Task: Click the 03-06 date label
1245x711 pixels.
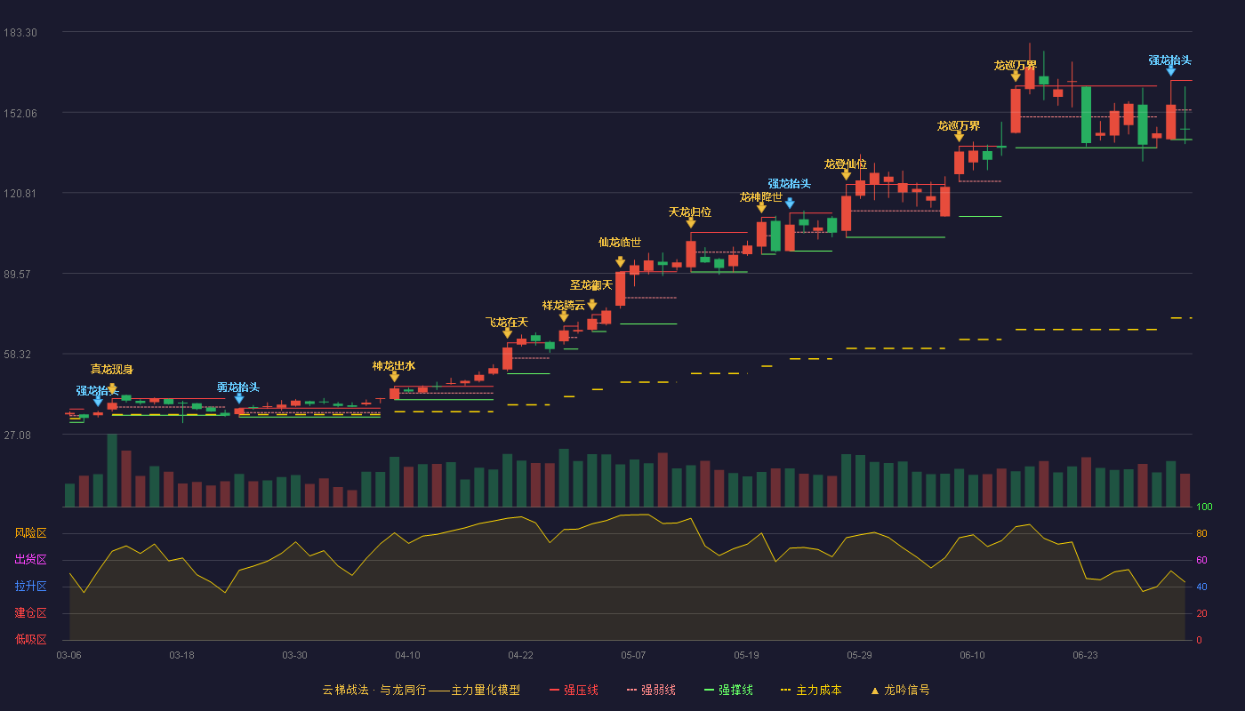Action: (x=68, y=655)
